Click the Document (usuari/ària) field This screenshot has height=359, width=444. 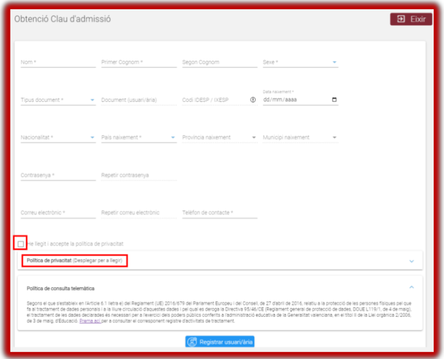coord(139,100)
